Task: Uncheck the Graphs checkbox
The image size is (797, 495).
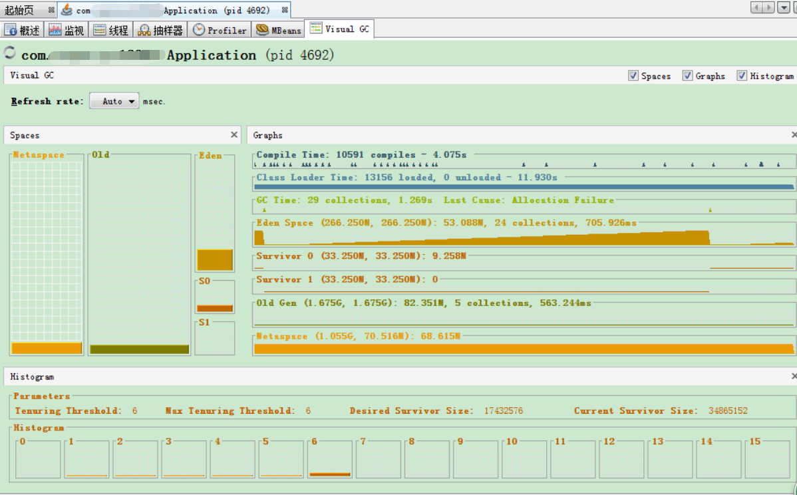Action: [687, 76]
